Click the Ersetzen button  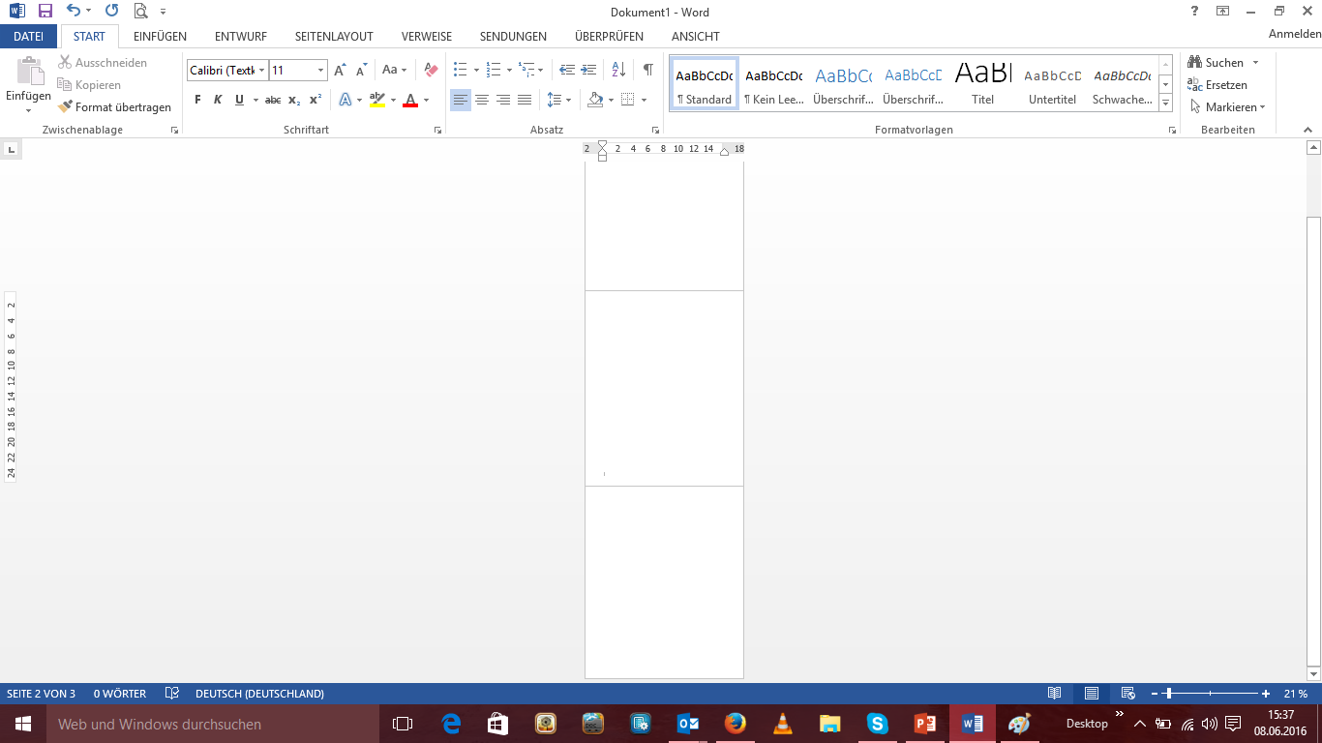1217,85
